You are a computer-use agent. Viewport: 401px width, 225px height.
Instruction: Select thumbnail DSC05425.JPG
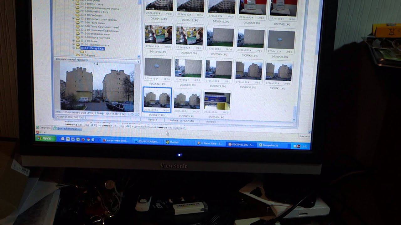click(250, 41)
